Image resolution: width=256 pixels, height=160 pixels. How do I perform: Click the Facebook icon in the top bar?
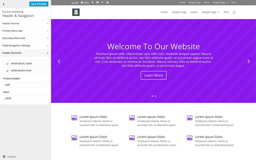92,2
